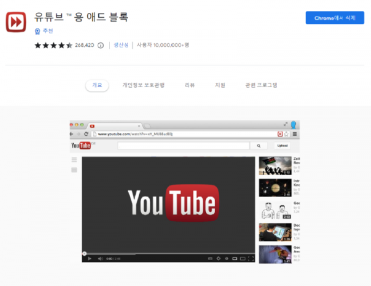
Task: Click the watch later clock icon in player
Action: pyautogui.click(x=227, y=259)
